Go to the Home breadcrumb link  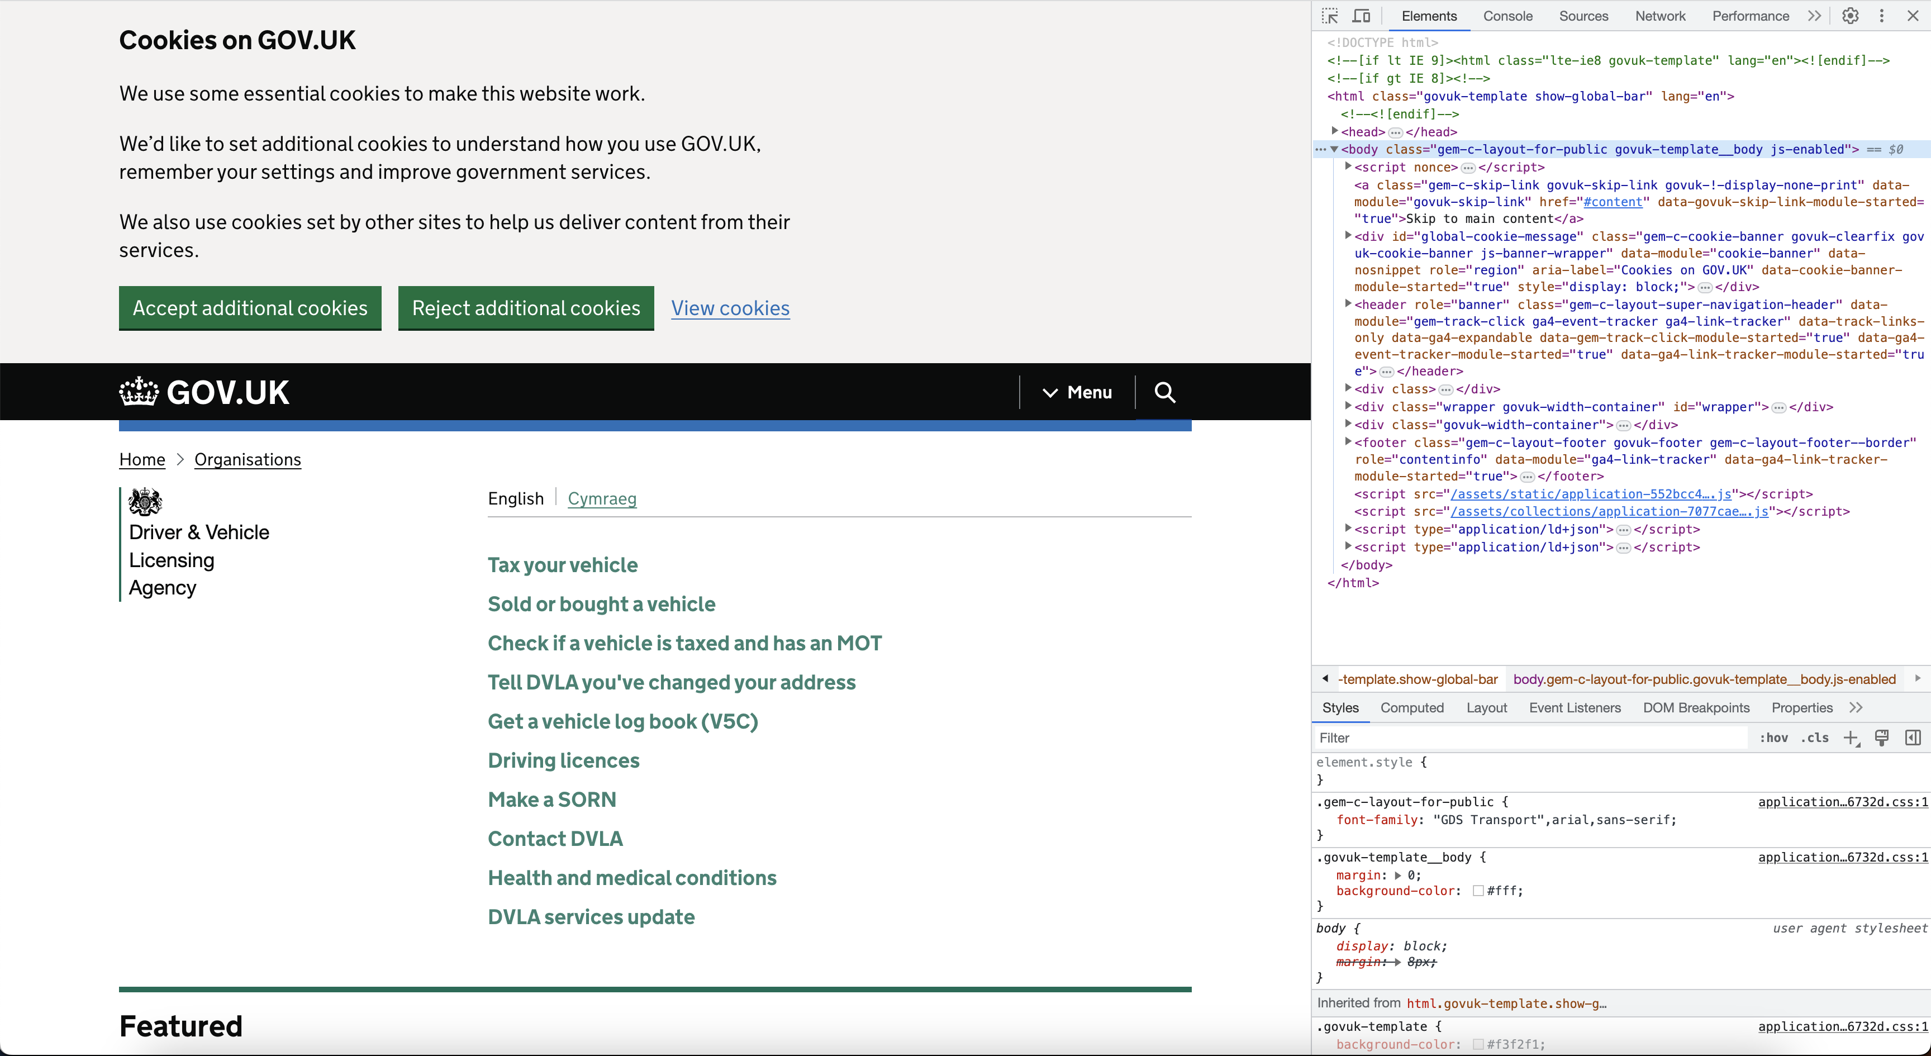(142, 459)
